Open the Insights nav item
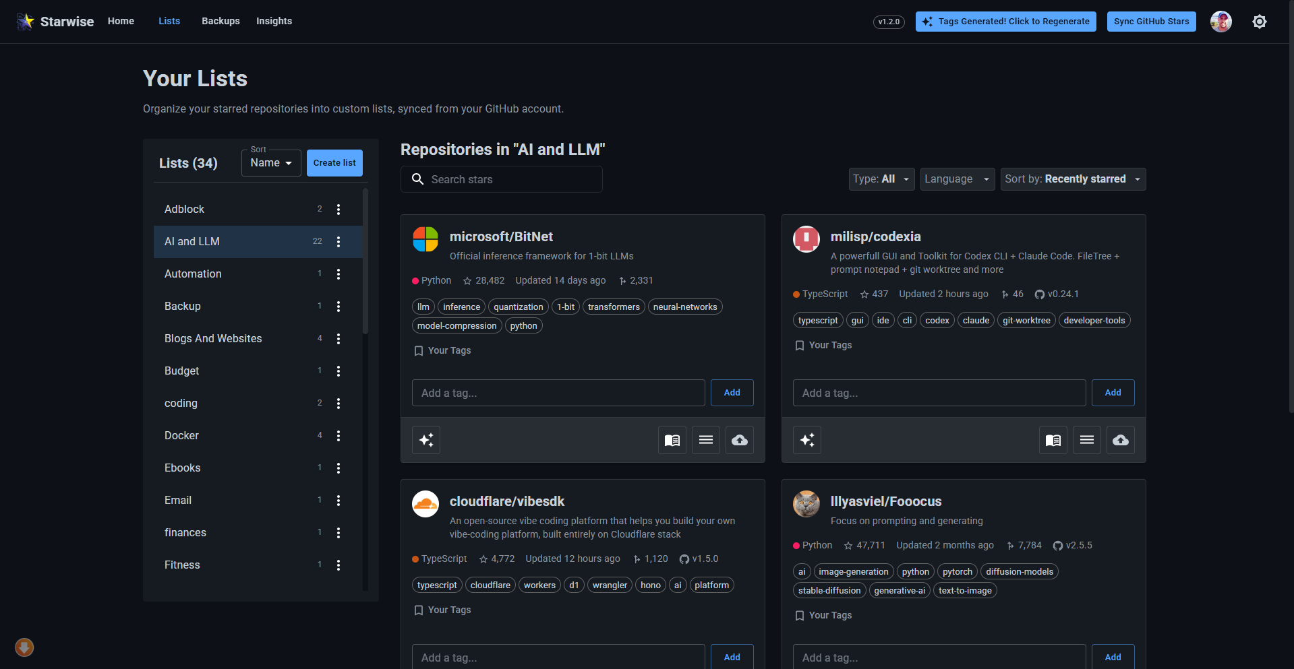Screen dimensions: 1294x669 pos(274,21)
